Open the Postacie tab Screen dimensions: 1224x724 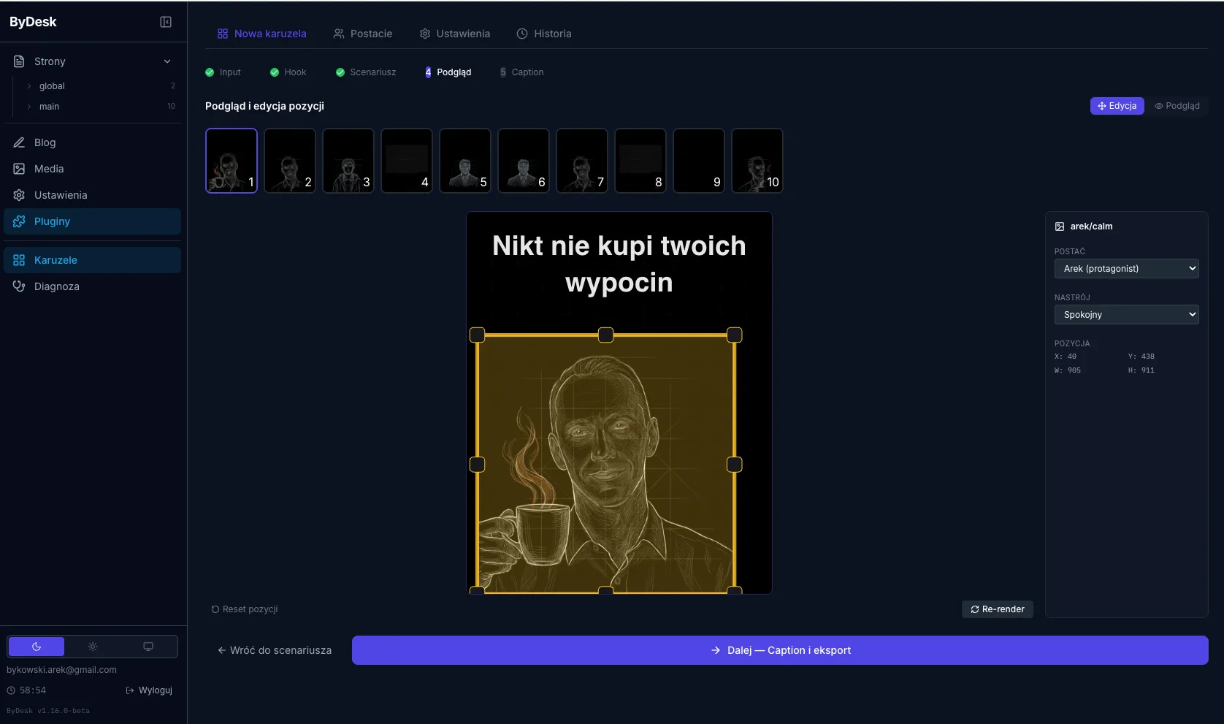coord(363,34)
